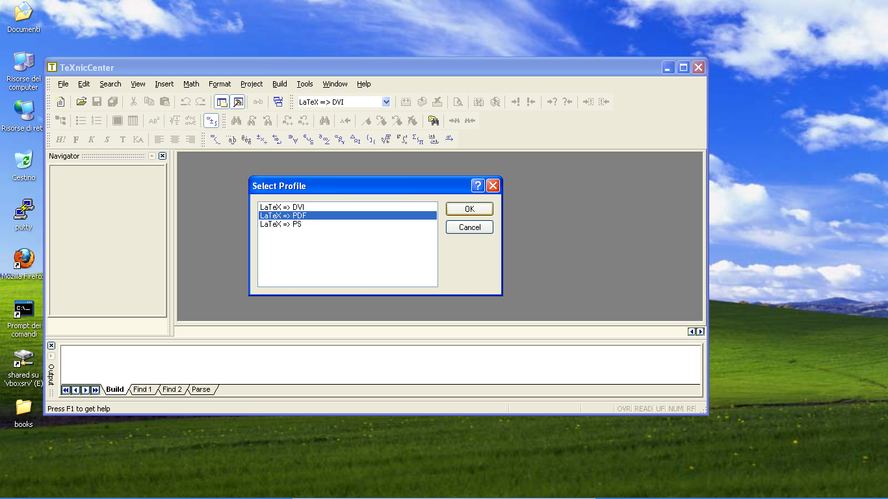888x499 pixels.
Task: Click the Paste clipboard icon
Action: [164, 102]
